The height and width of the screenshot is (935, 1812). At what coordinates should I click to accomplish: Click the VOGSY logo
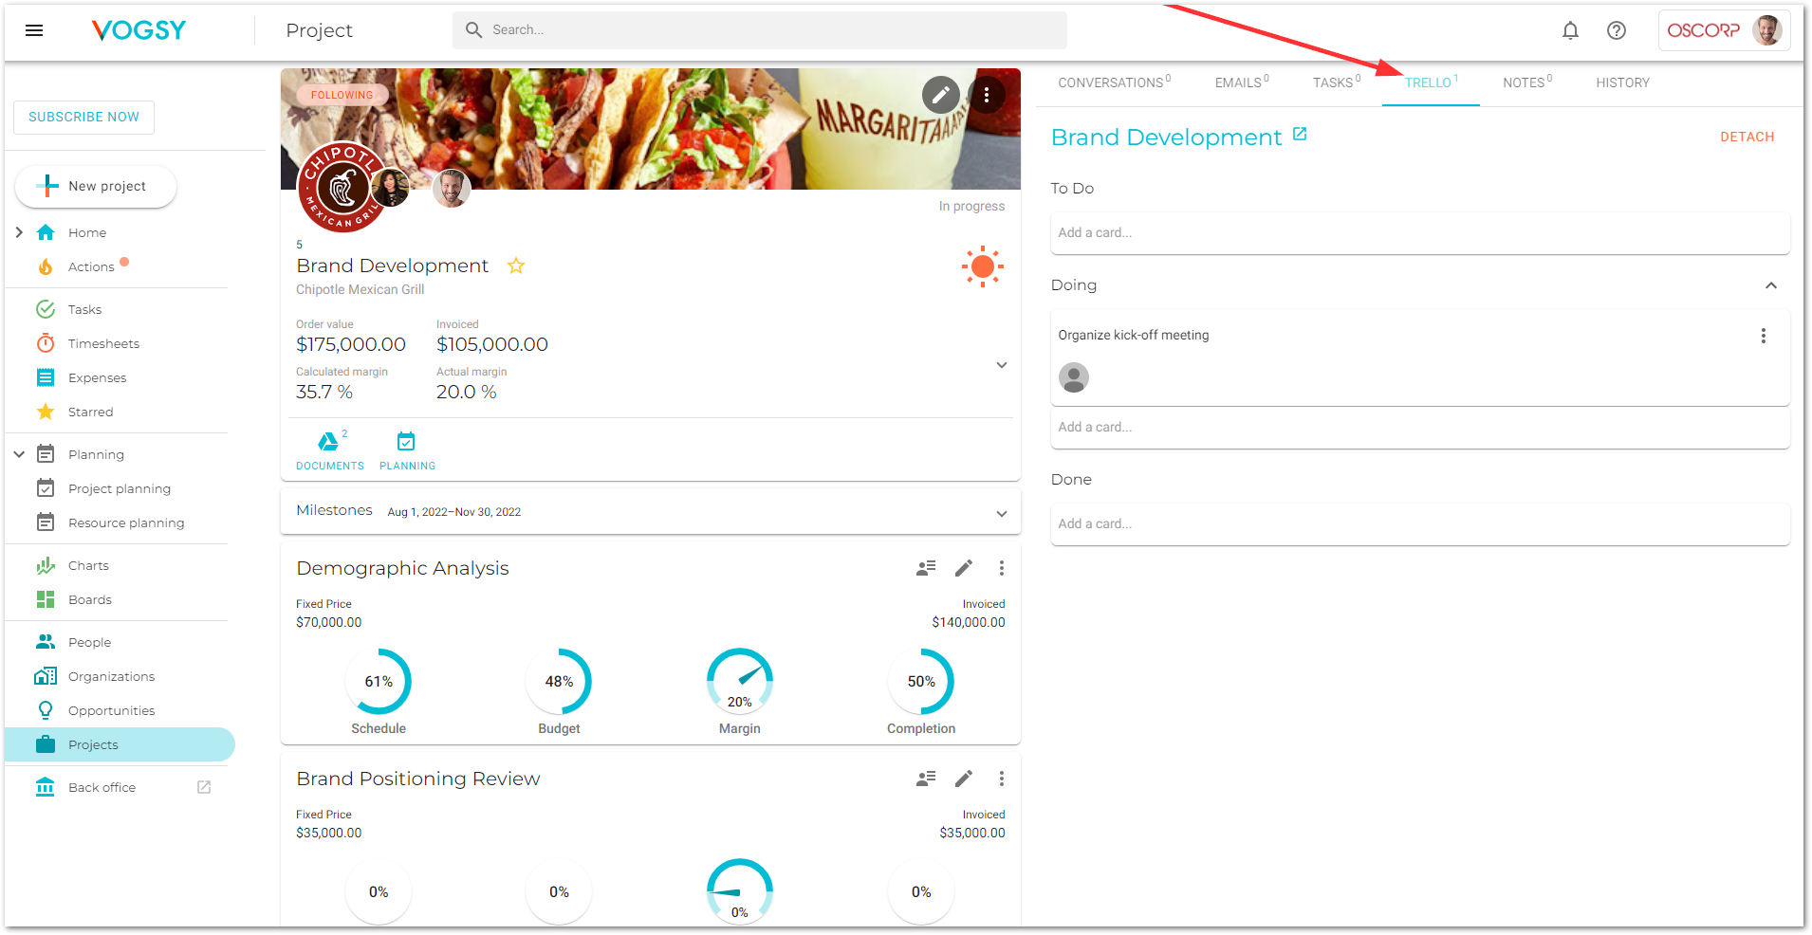(139, 30)
